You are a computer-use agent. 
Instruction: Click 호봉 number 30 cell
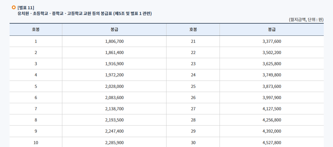(x=193, y=143)
